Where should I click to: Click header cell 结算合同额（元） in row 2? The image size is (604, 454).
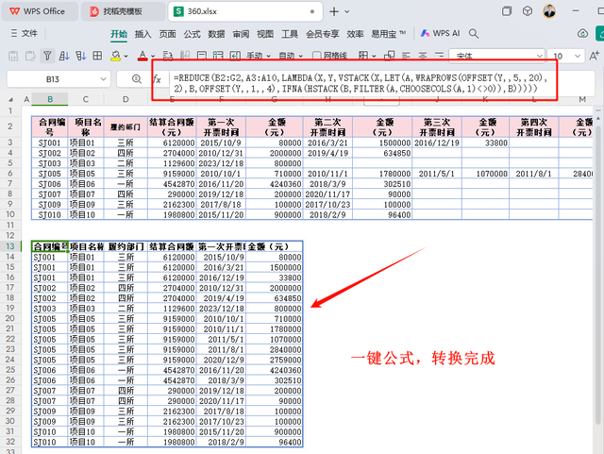(172, 127)
